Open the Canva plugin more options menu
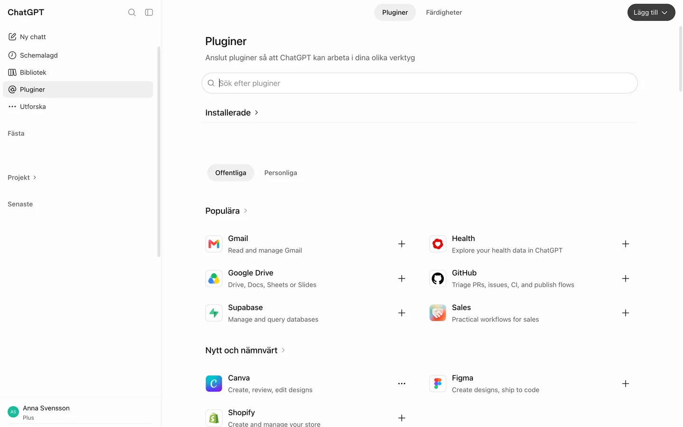Screen dimensions: 683x427 402,383
